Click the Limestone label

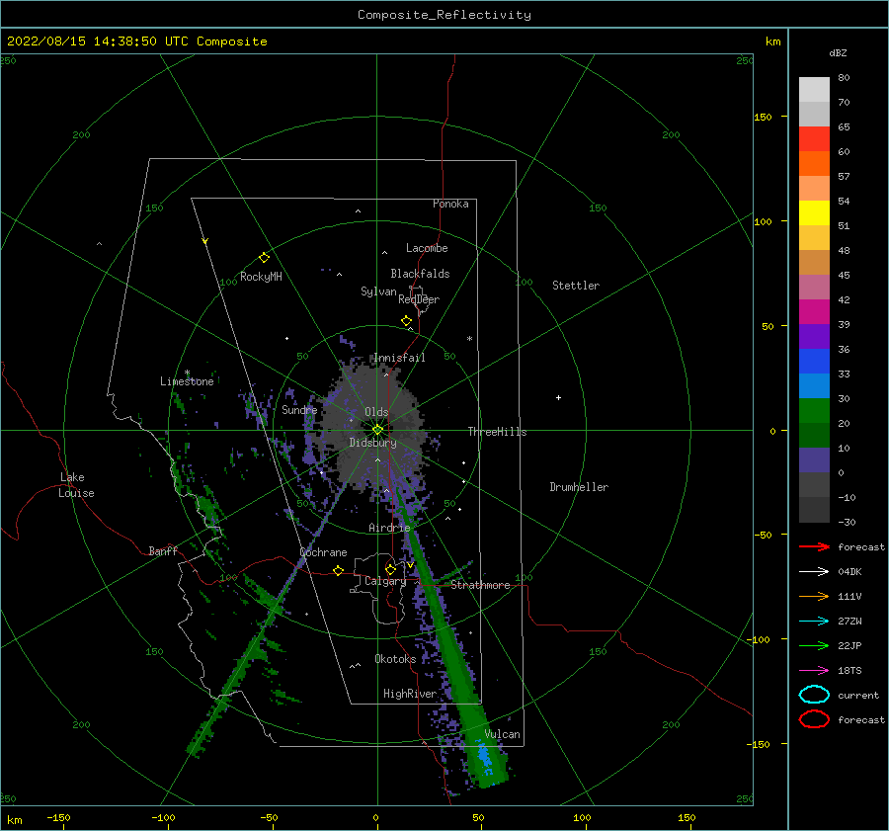click(187, 381)
